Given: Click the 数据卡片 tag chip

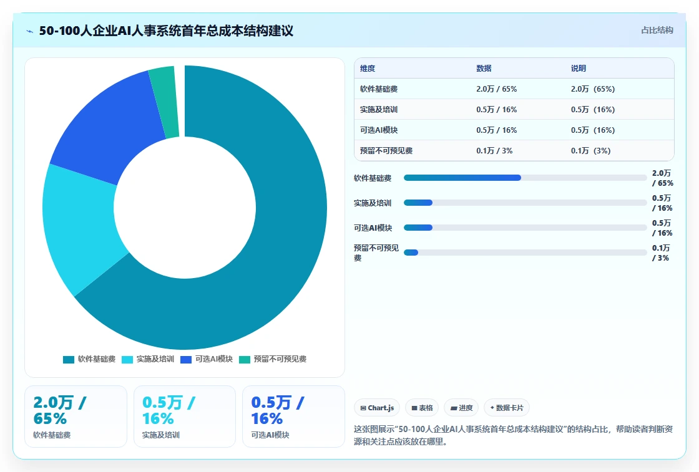Looking at the screenshot, I should pos(506,408).
